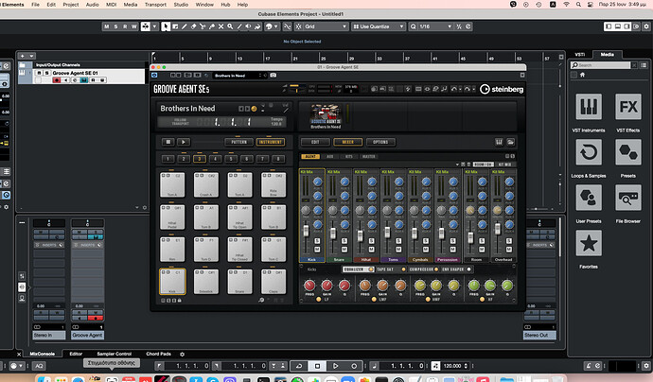Click the OPTIONS button in Groove Agent
This screenshot has height=382, width=653.
click(x=380, y=143)
